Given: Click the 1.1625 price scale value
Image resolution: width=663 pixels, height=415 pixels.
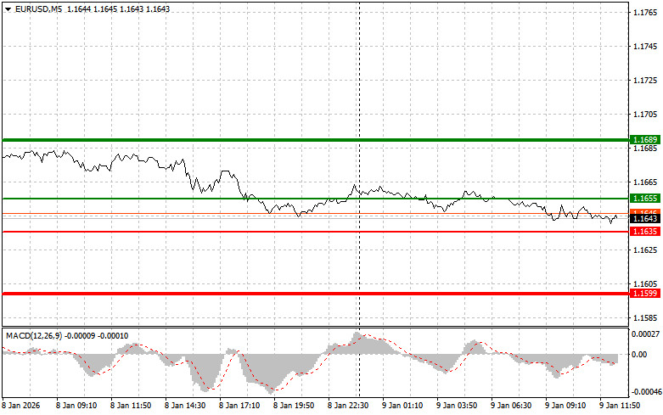Looking at the screenshot, I should [x=645, y=250].
